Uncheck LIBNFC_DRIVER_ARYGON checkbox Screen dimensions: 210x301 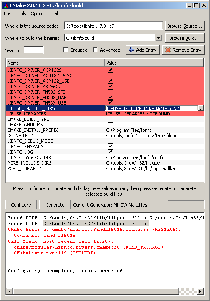(110, 86)
